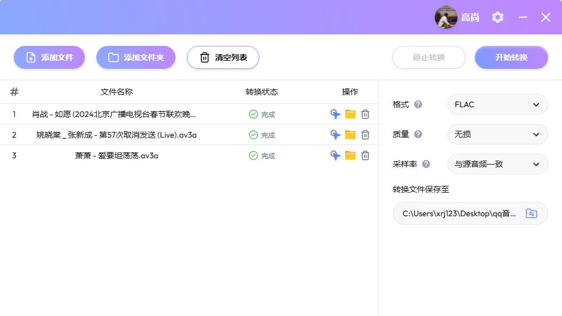The width and height of the screenshot is (562, 316).
Task: Click the help icon next to 格式
Action: pyautogui.click(x=418, y=104)
